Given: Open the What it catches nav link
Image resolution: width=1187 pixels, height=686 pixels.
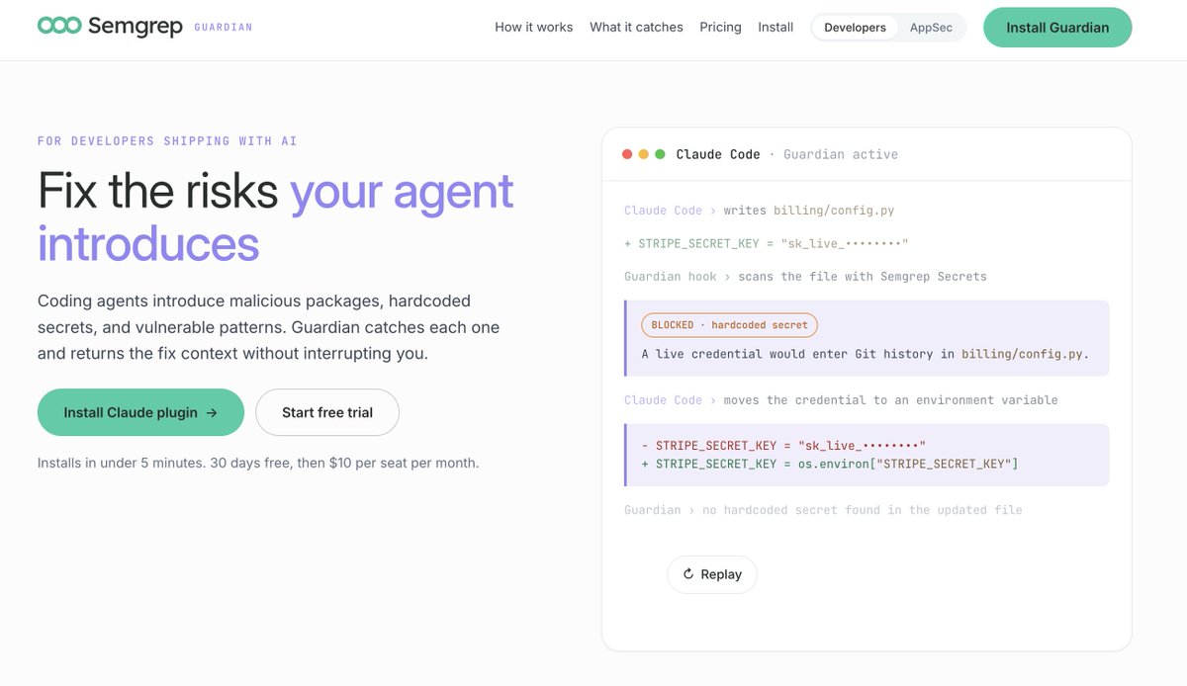Looking at the screenshot, I should tap(636, 28).
